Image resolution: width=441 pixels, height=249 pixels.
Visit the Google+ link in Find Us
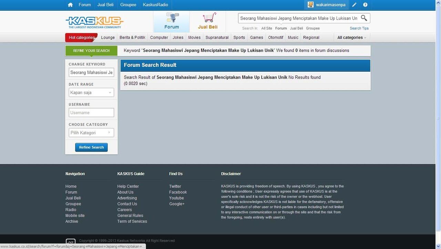coord(177,204)
